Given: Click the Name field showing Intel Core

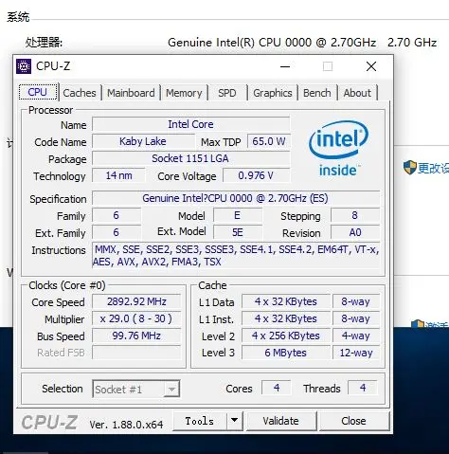Looking at the screenshot, I should click(191, 124).
